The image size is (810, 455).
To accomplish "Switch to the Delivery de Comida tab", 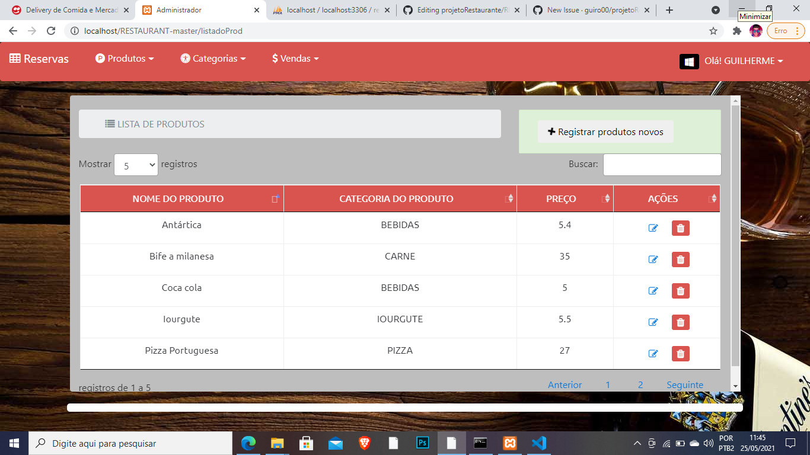I will [x=70, y=10].
